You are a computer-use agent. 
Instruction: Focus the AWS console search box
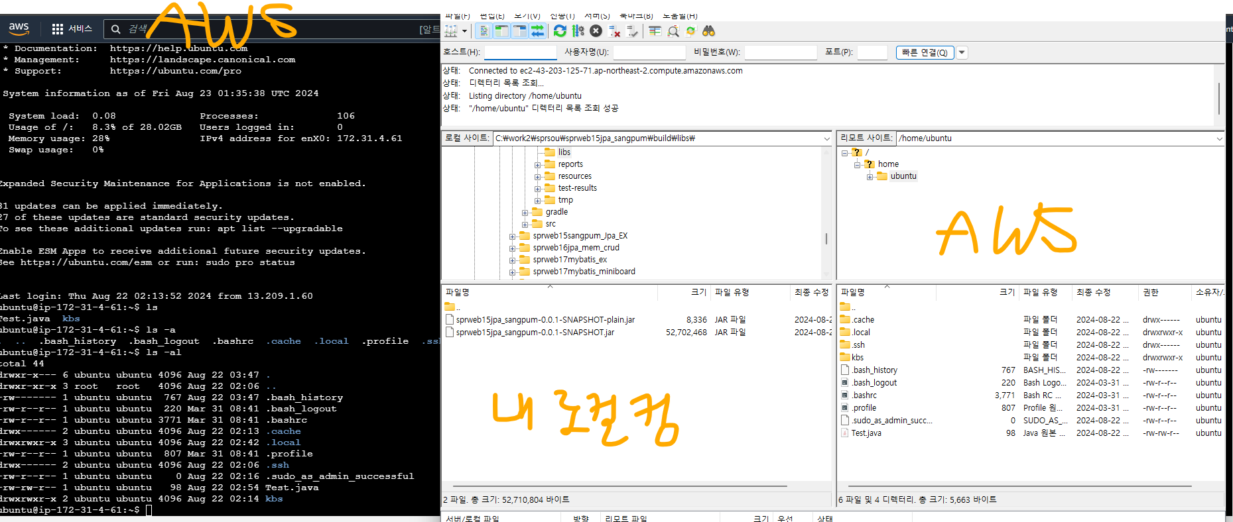272,29
